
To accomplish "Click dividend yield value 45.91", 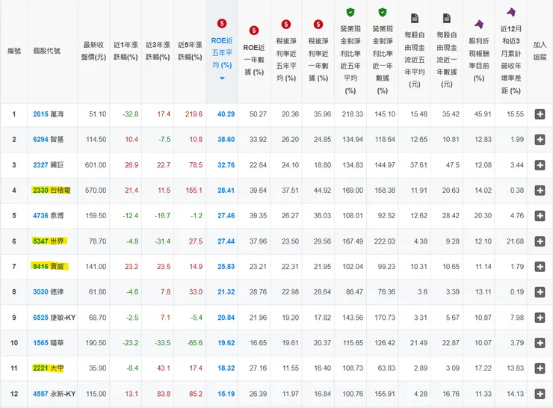I will pyautogui.click(x=483, y=114).
